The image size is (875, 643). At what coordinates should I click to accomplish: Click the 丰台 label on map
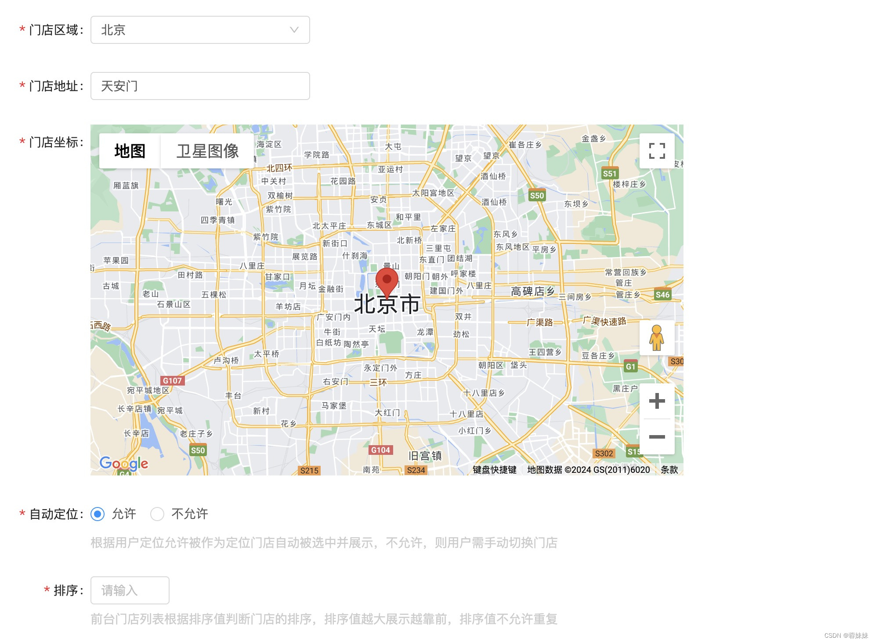click(233, 395)
